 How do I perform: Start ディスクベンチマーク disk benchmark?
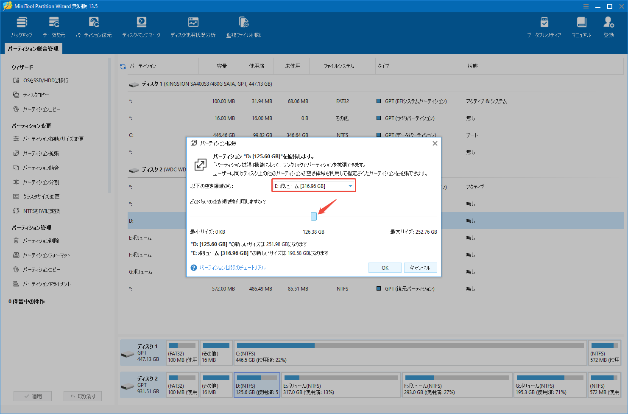pyautogui.click(x=141, y=26)
